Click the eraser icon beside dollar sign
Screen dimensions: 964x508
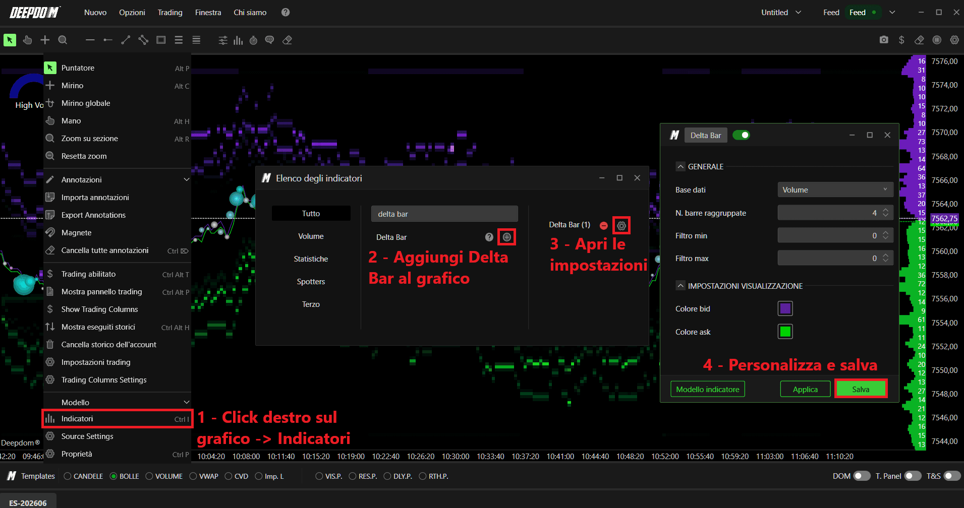[919, 40]
